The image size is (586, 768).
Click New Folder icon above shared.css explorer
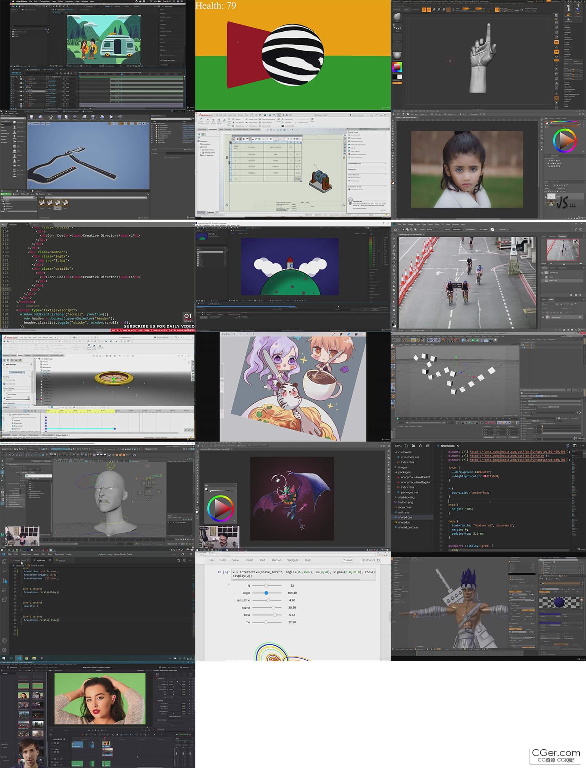click(413, 446)
